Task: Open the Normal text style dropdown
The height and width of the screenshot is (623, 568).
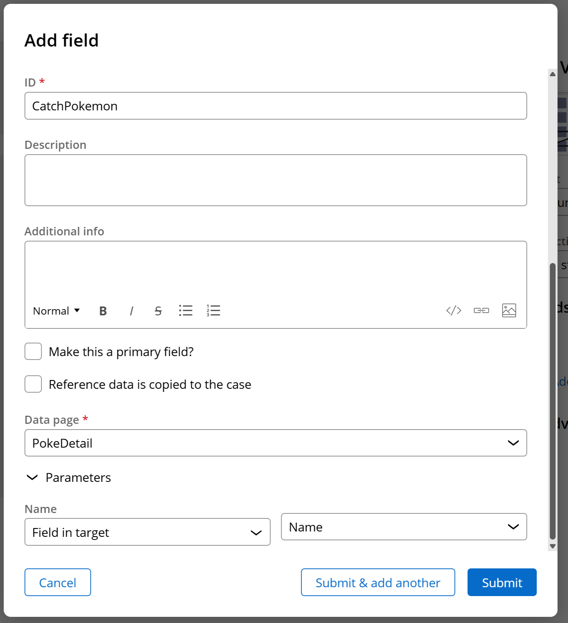Action: coord(56,311)
